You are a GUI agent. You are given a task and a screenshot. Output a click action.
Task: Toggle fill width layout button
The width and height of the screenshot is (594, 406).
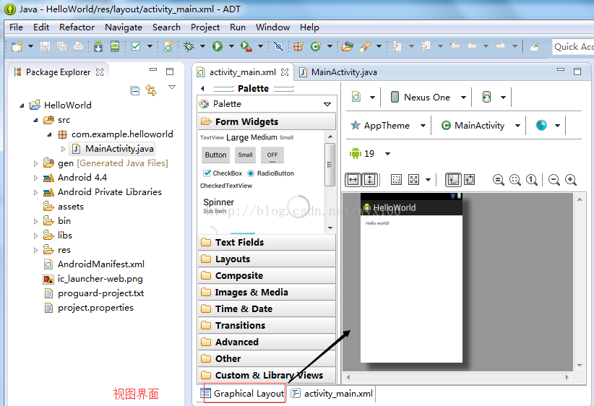(x=353, y=179)
